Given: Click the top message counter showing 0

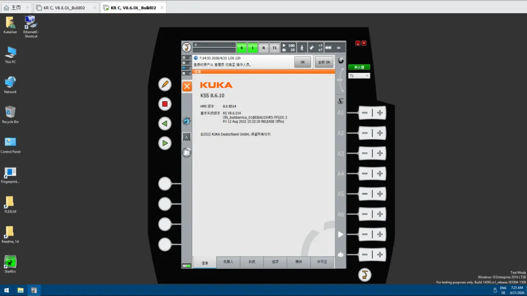Looking at the screenshot, I should [186, 58].
